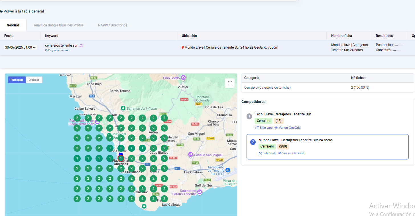Select the red-outlined grid point on map

pyautogui.click(x=121, y=158)
